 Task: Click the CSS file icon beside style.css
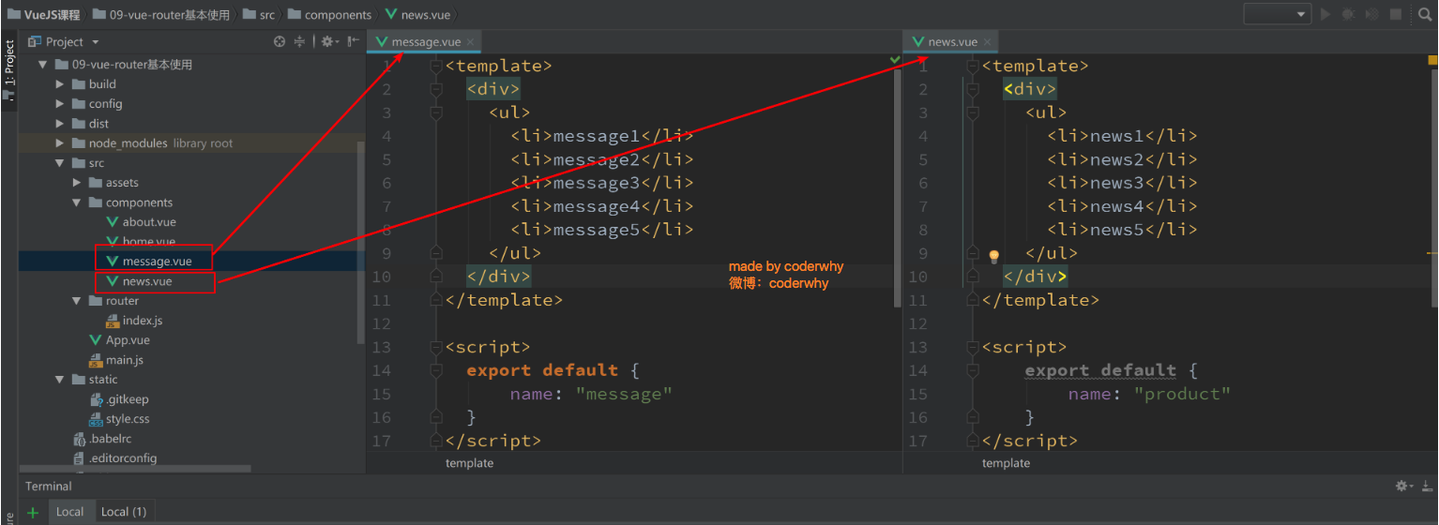[x=95, y=419]
